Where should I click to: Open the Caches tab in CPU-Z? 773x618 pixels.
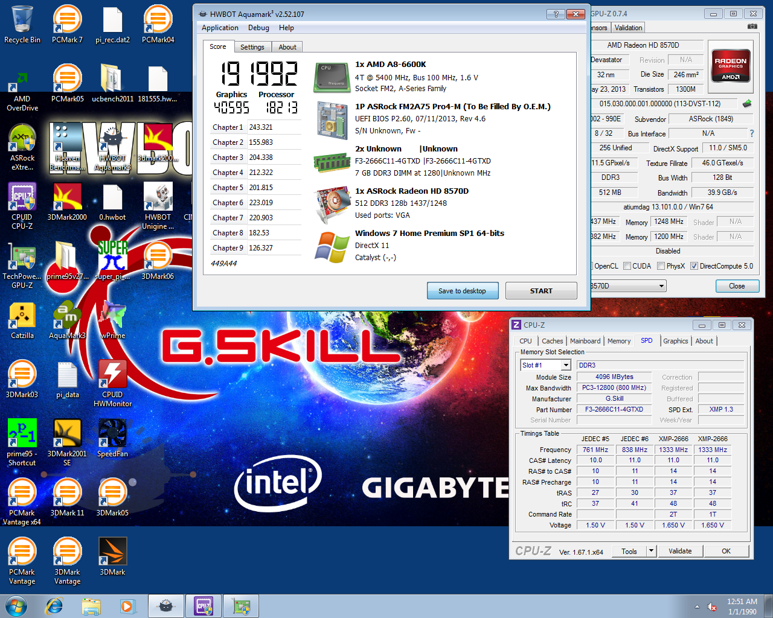click(x=552, y=341)
